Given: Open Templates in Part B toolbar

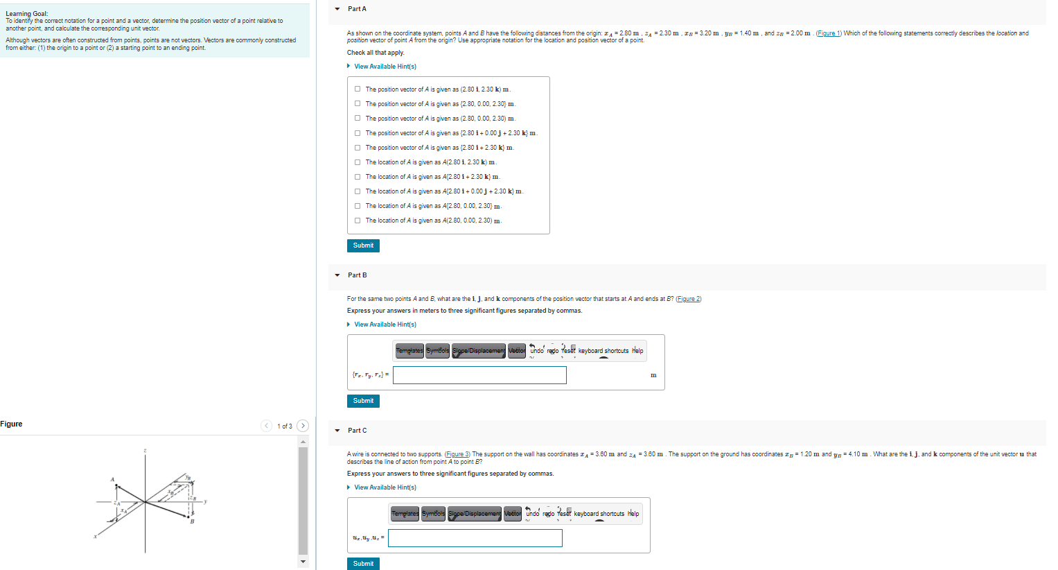Looking at the screenshot, I should coord(409,351).
